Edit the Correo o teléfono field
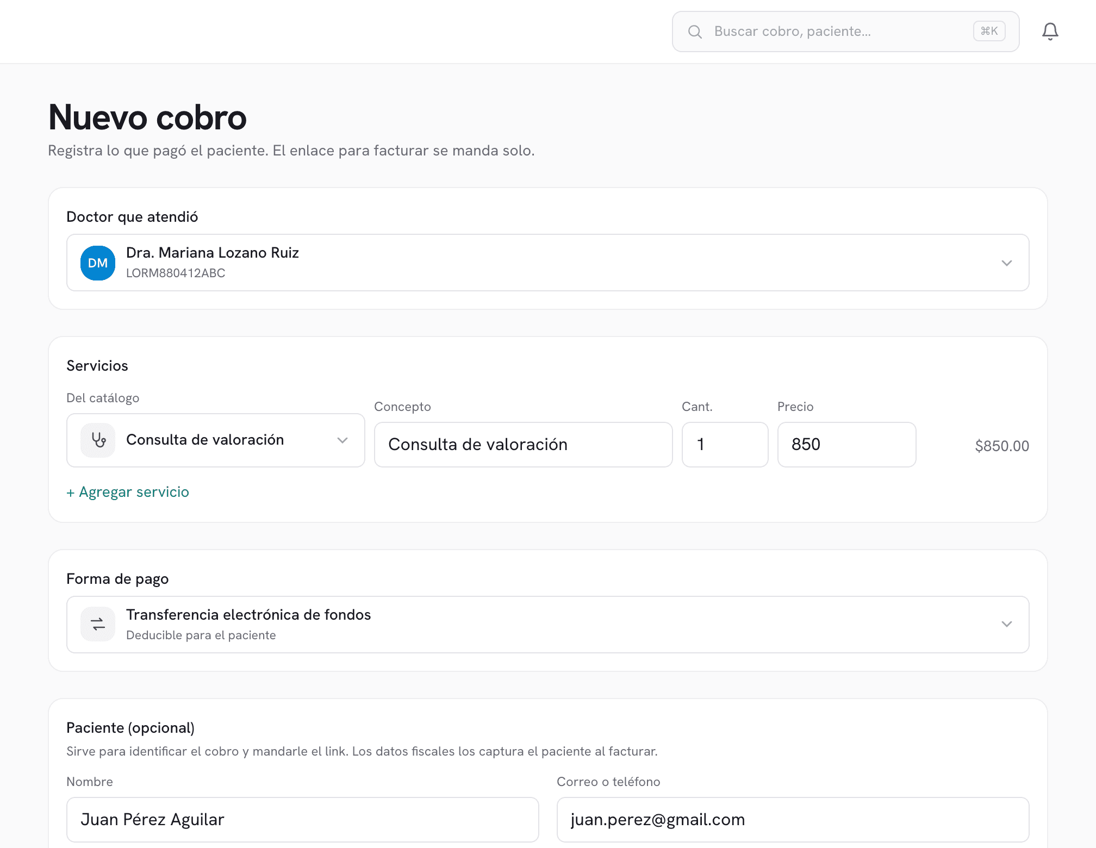 tap(793, 820)
